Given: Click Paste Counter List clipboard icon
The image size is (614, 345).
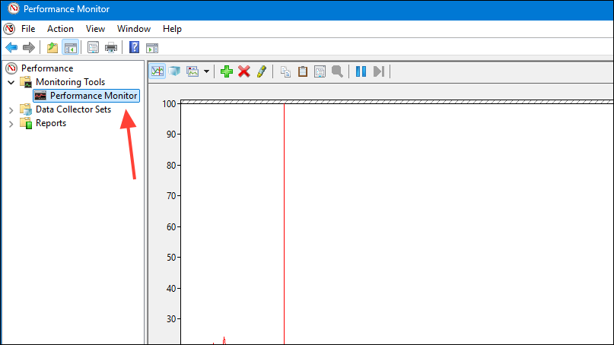Looking at the screenshot, I should [303, 71].
